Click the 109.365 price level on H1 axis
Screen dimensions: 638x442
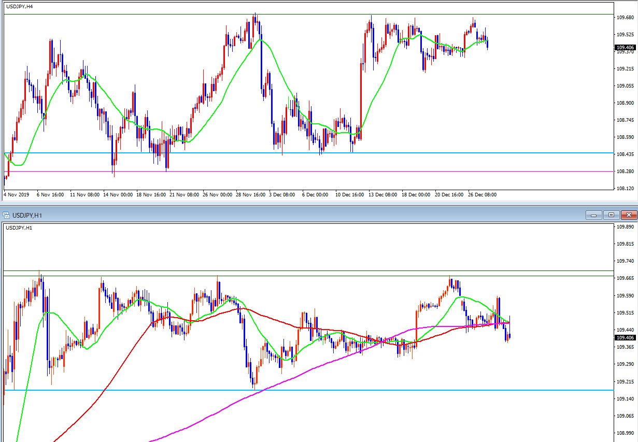[626, 347]
